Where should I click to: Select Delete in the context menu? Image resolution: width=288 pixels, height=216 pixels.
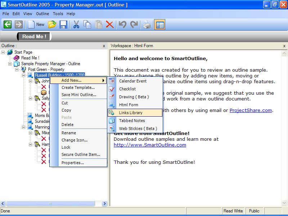click(78, 125)
